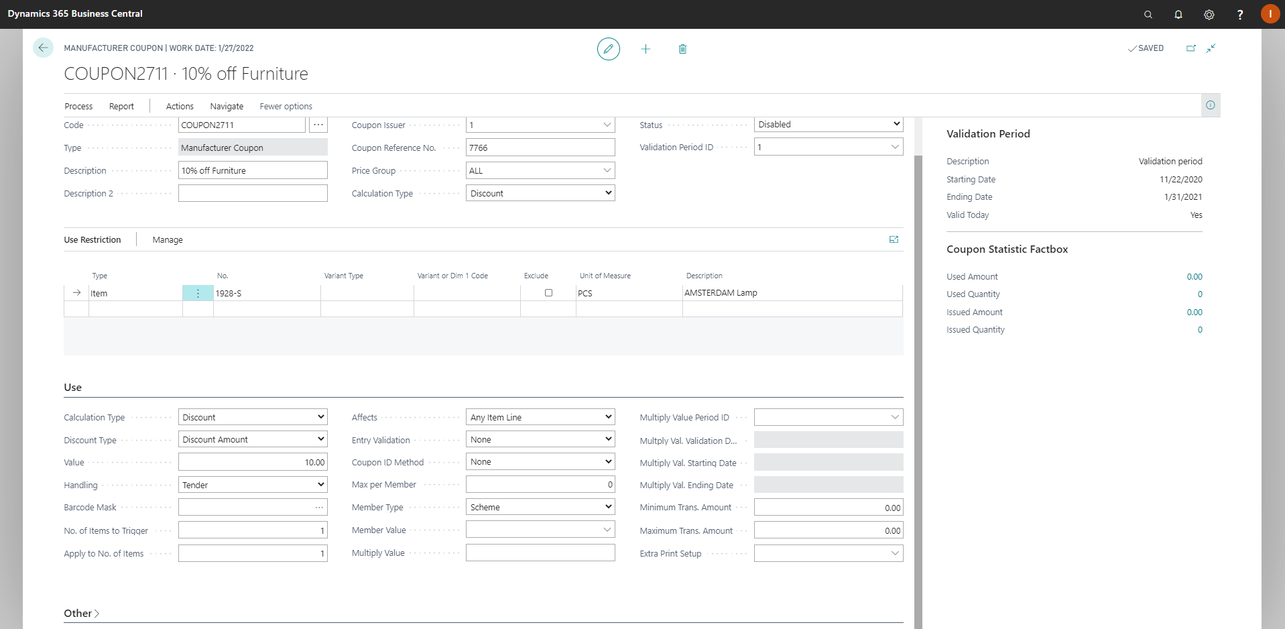
Task: Open the Handling dropdown
Action: (253, 485)
